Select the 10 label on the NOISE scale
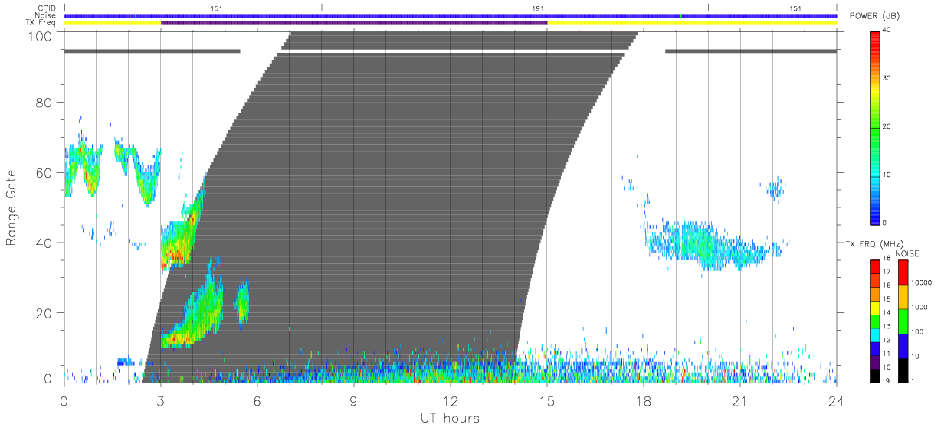Viewport: 941px width, 434px height. click(x=916, y=356)
